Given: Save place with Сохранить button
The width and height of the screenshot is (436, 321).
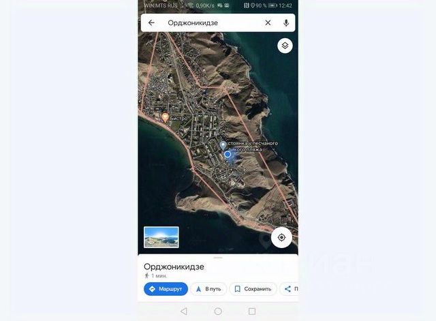Looking at the screenshot, I should coord(253,289).
